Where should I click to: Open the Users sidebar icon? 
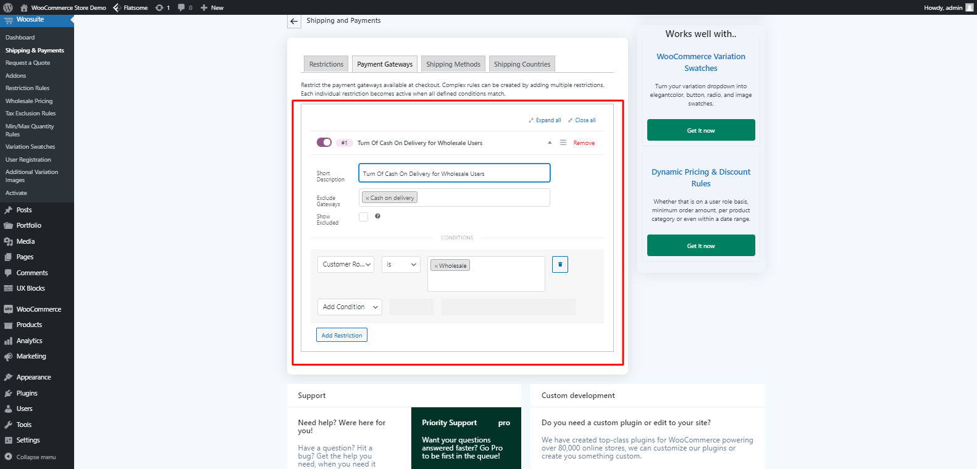pos(8,409)
